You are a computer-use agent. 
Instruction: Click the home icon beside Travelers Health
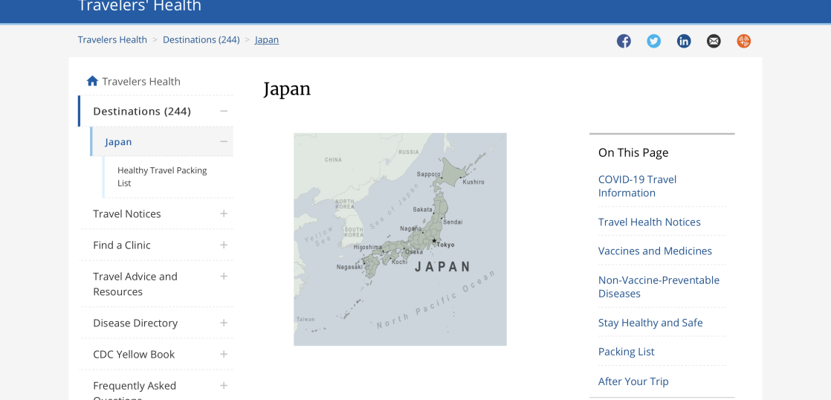point(92,81)
